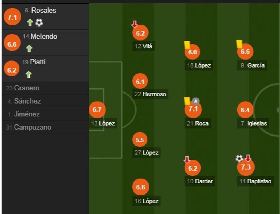The height and width of the screenshot is (214, 280).
Task: Click the green sub-in arrow under Piatti
Action: point(29,75)
